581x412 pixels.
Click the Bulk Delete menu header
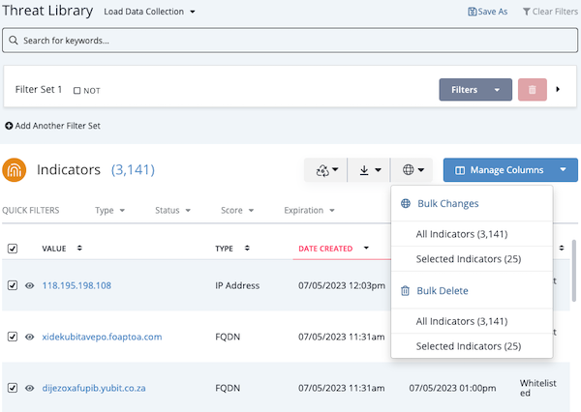pos(443,290)
